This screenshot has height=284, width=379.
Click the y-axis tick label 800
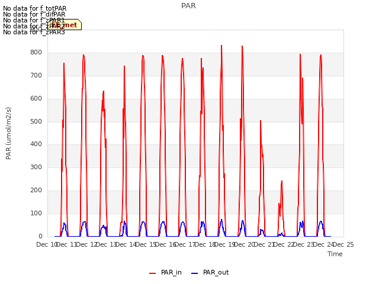click(36, 53)
